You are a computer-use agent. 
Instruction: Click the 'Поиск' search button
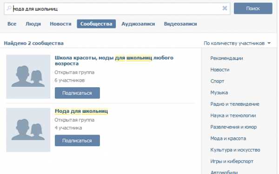click(253, 8)
